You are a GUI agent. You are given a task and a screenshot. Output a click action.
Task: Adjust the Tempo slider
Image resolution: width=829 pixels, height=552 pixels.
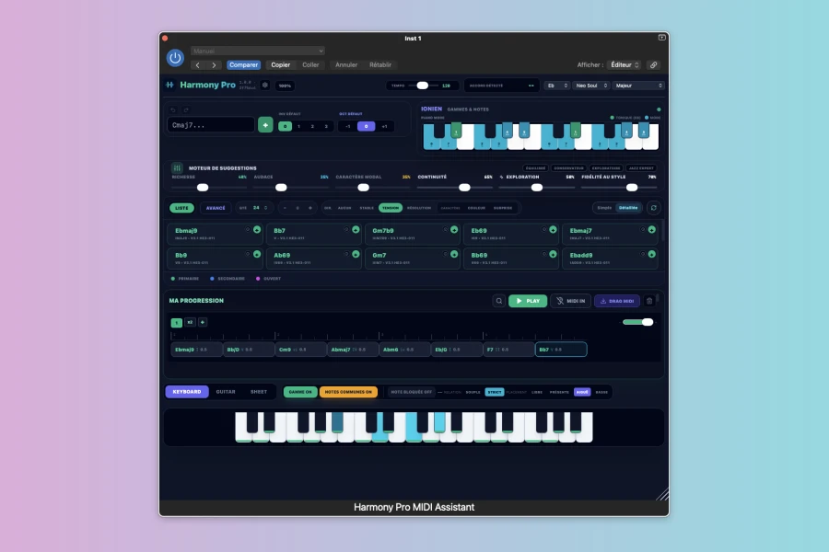coord(423,86)
